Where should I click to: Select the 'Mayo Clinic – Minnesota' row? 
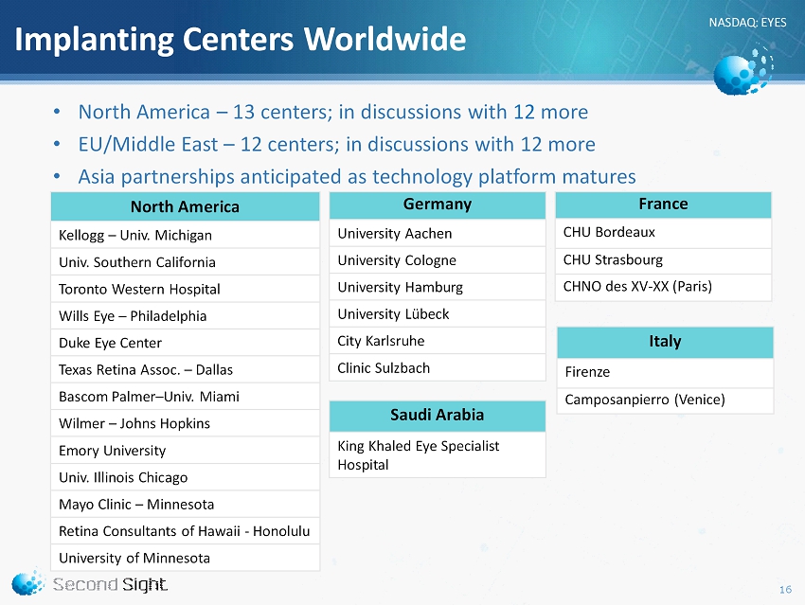pos(186,505)
